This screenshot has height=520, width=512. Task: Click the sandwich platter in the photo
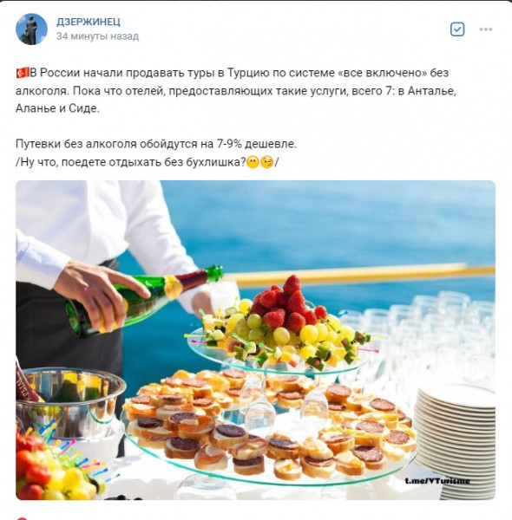(269, 428)
